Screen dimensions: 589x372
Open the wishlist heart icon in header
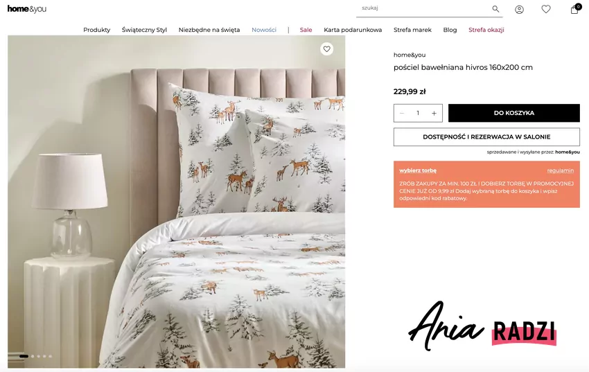(546, 9)
